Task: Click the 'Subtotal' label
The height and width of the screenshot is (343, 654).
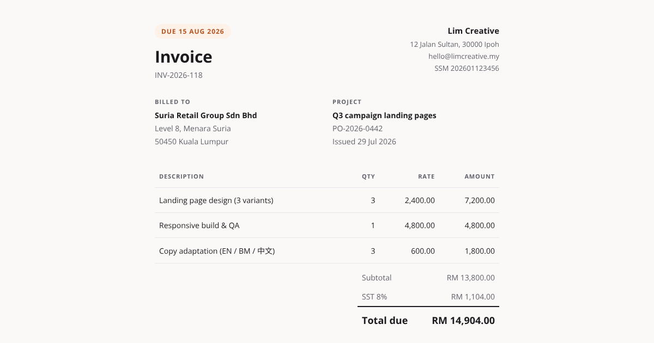Action: click(x=377, y=278)
